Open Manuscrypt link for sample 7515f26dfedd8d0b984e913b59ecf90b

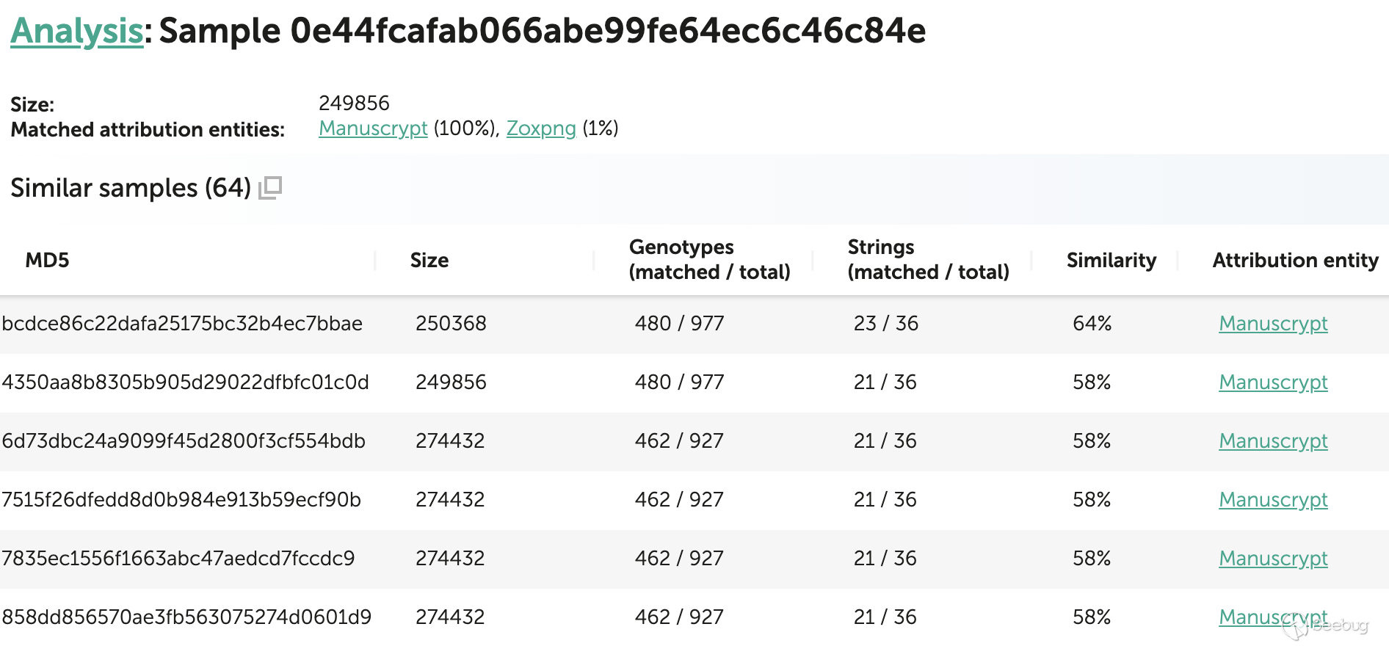pos(1273,500)
